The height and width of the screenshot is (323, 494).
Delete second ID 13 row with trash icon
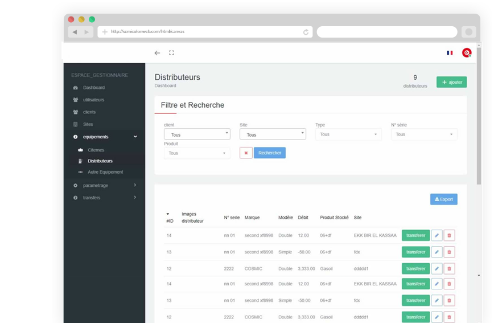point(449,301)
